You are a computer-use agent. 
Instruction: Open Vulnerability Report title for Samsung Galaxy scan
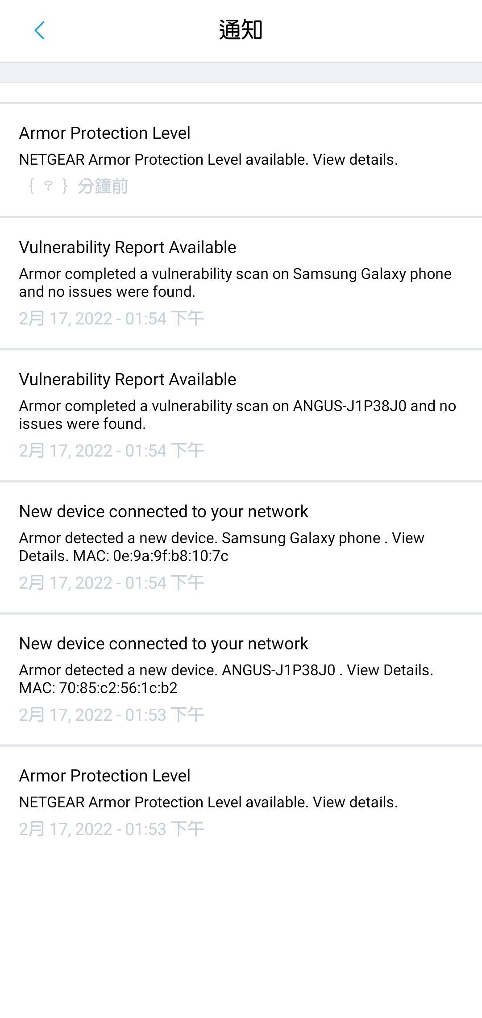tap(127, 247)
